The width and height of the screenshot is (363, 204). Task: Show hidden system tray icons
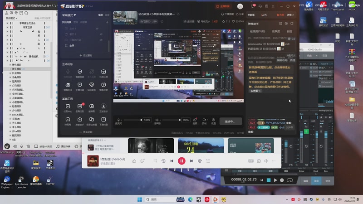287,199
